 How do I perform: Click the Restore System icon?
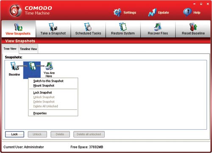[x=123, y=27]
